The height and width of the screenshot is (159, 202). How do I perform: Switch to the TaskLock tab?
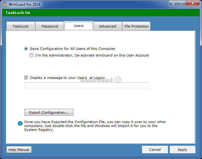coord(21,26)
